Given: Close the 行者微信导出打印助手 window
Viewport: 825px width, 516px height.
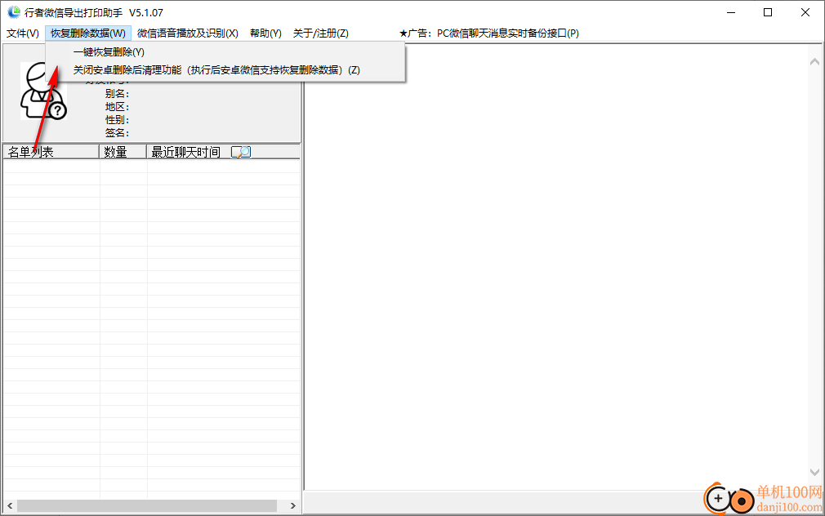Looking at the screenshot, I should click(805, 12).
